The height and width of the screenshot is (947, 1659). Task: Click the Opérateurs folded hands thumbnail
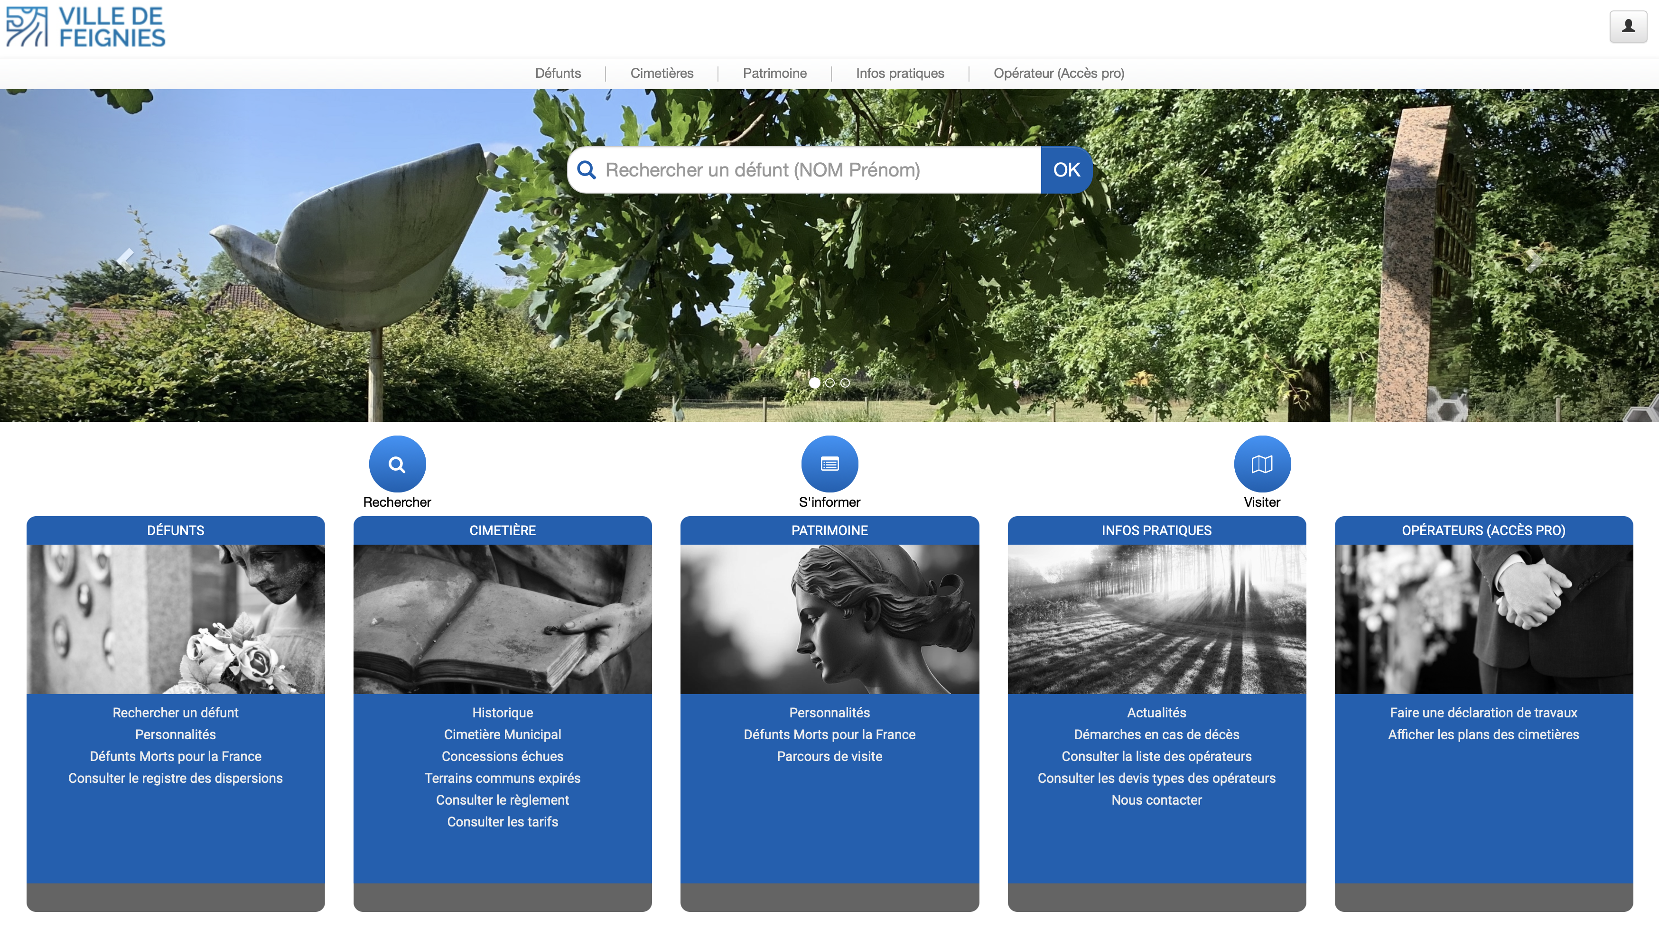pyautogui.click(x=1483, y=619)
